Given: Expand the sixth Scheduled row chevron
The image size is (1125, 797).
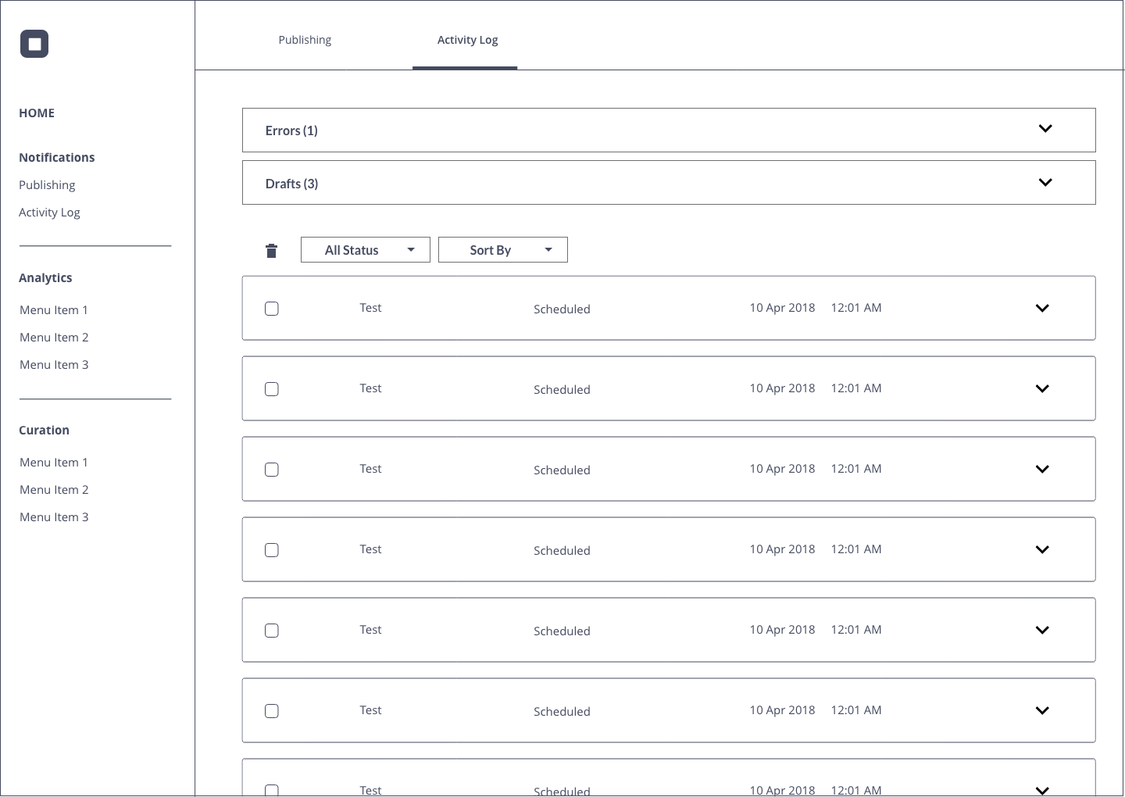Looking at the screenshot, I should [x=1042, y=710].
